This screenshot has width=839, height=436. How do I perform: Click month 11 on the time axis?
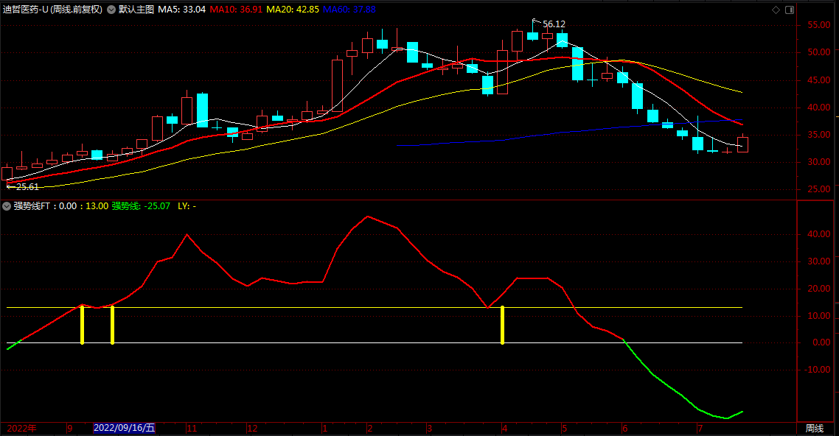(192, 429)
